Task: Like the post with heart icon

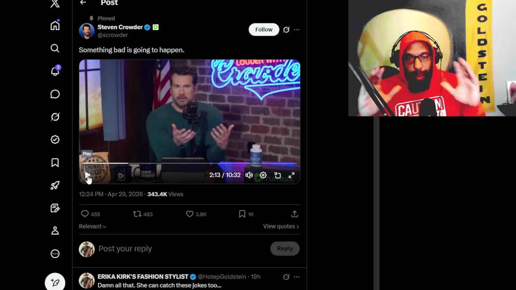Action: (x=189, y=214)
